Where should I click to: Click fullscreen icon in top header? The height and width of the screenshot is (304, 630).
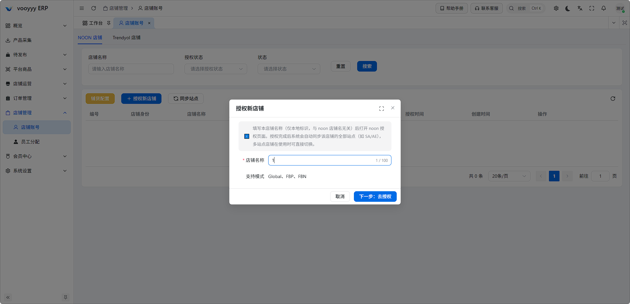tap(592, 8)
